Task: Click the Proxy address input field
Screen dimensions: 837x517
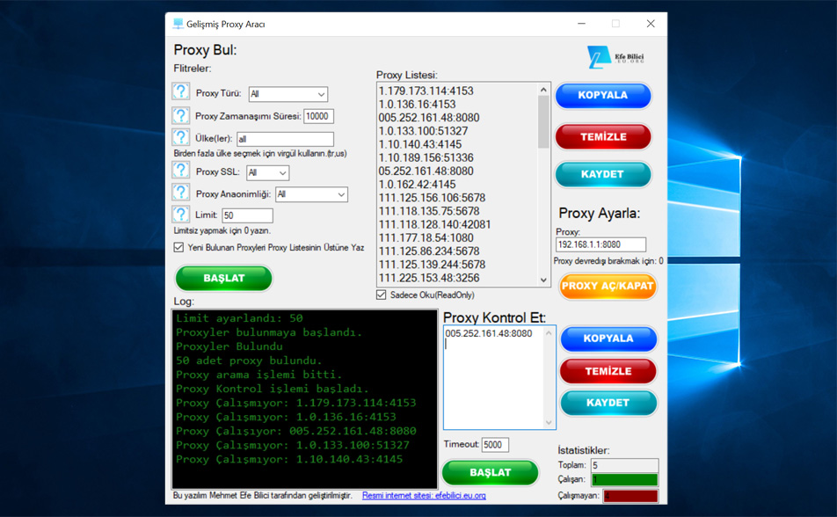Action: pyautogui.click(x=600, y=245)
